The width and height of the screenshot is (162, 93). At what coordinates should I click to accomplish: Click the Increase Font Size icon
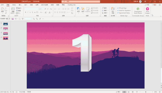46,9
